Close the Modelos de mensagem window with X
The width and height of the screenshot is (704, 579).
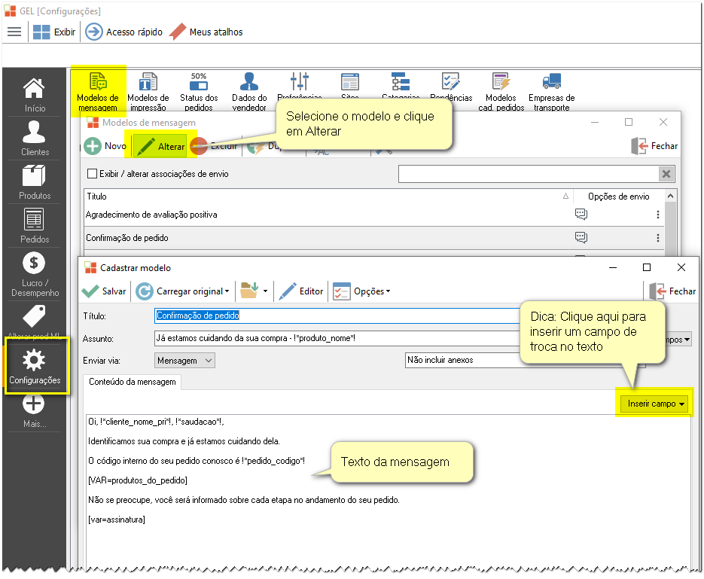[x=663, y=122]
